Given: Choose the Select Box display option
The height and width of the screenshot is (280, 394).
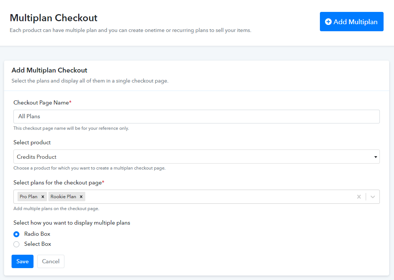Looking at the screenshot, I should pos(16,244).
